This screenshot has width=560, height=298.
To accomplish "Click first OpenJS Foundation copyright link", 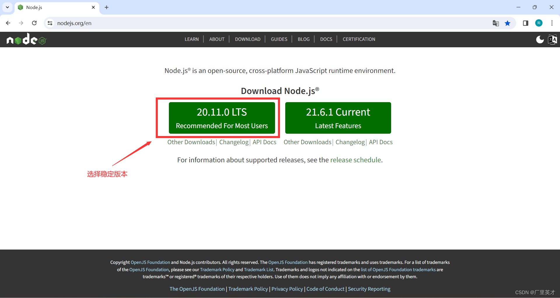I will 150,262.
